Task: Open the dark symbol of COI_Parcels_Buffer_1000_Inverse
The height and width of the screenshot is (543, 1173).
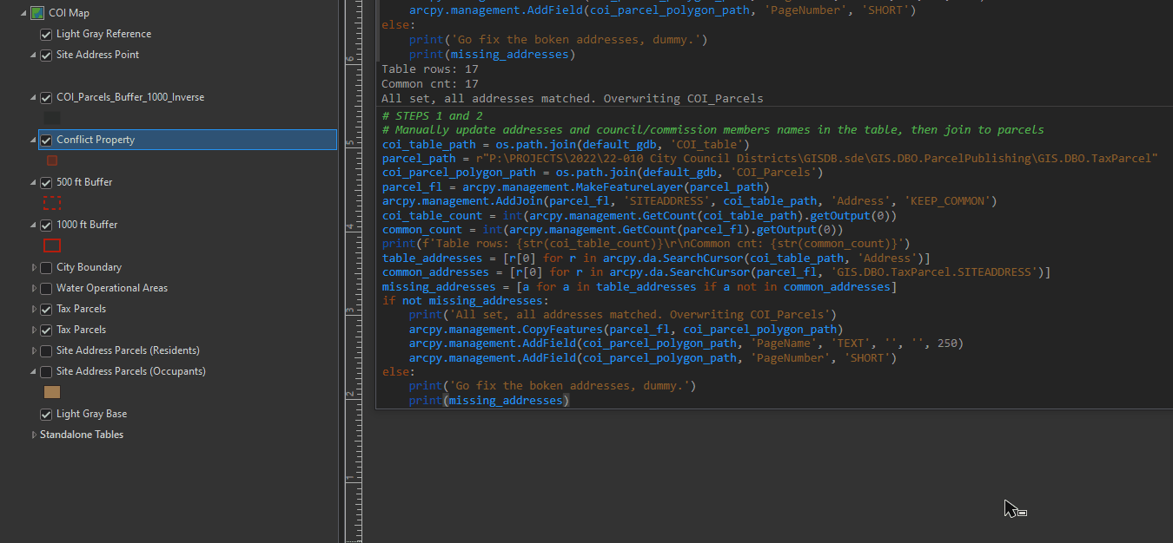Action: point(52,118)
